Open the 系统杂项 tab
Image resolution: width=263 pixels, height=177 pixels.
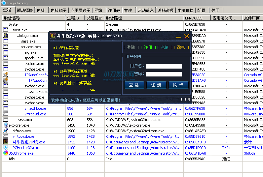coord(166,10)
